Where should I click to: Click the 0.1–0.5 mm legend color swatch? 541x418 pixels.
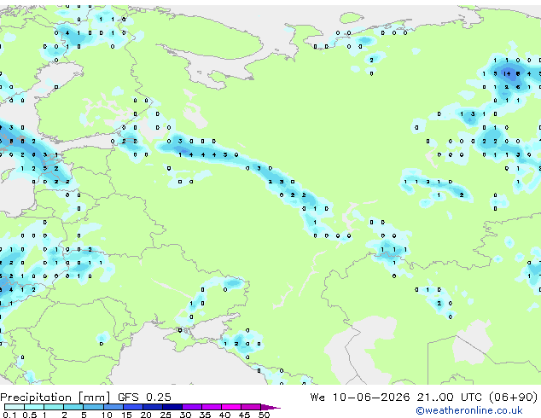coord(15,407)
